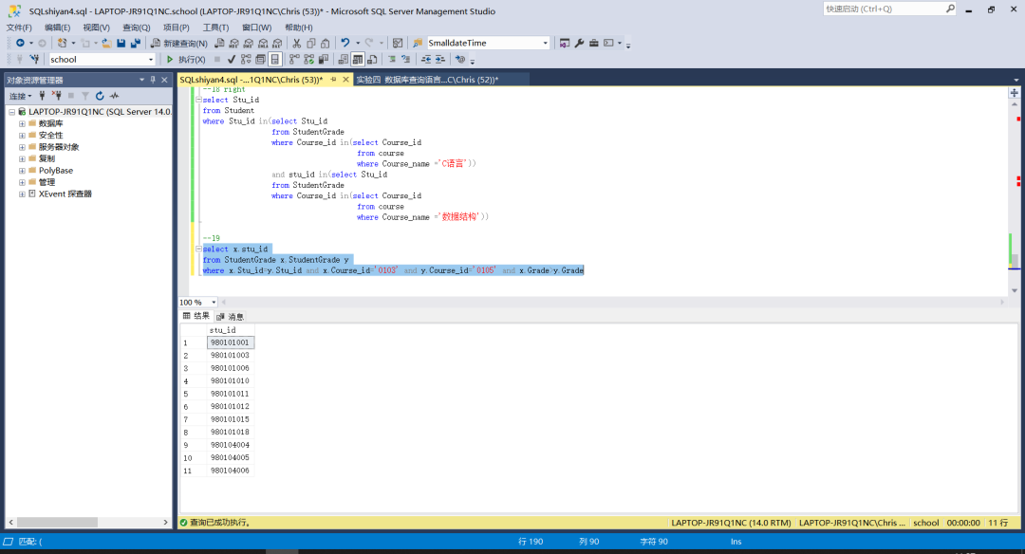Click the editor vertical scrollbar thumb
Image resolution: width=1025 pixels, height=554 pixels.
click(x=1014, y=260)
